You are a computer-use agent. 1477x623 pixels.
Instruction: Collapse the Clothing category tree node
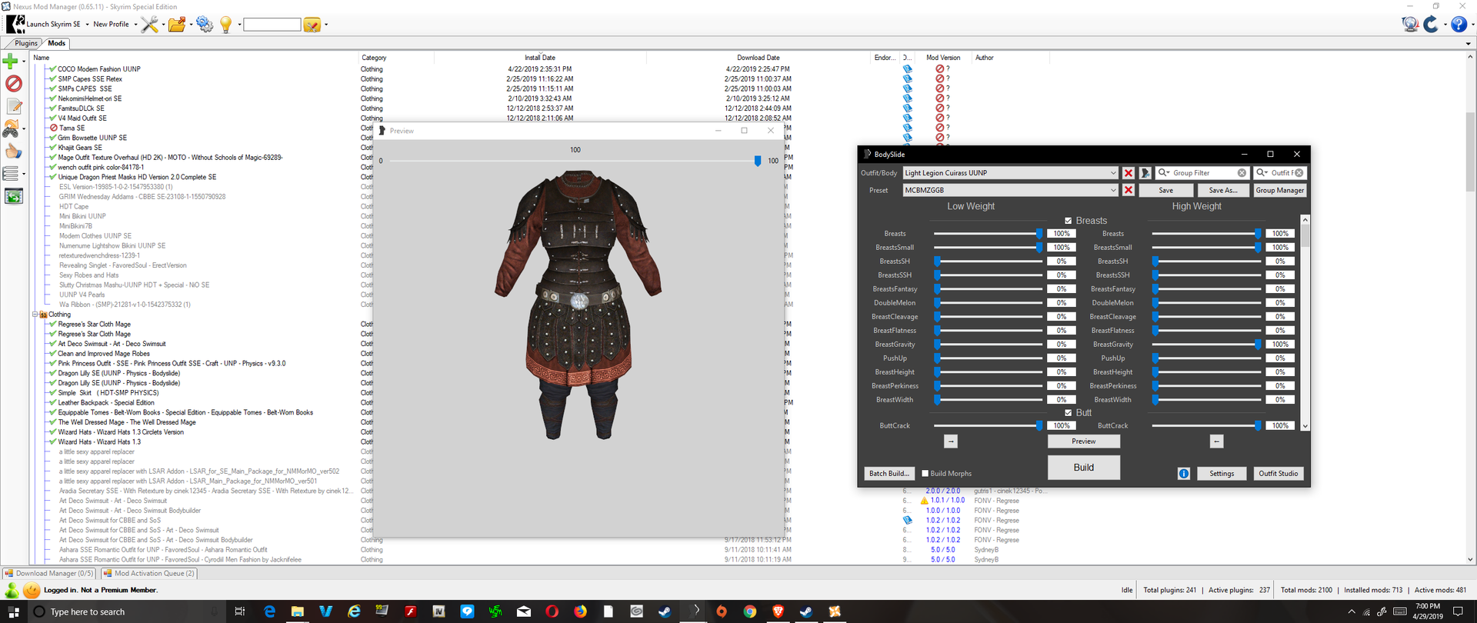click(35, 315)
